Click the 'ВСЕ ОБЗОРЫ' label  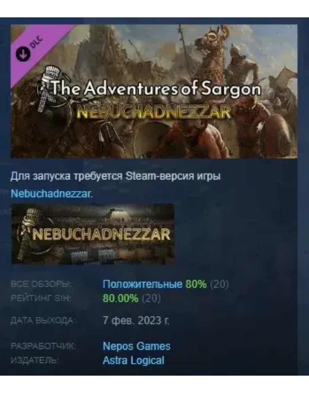point(41,284)
